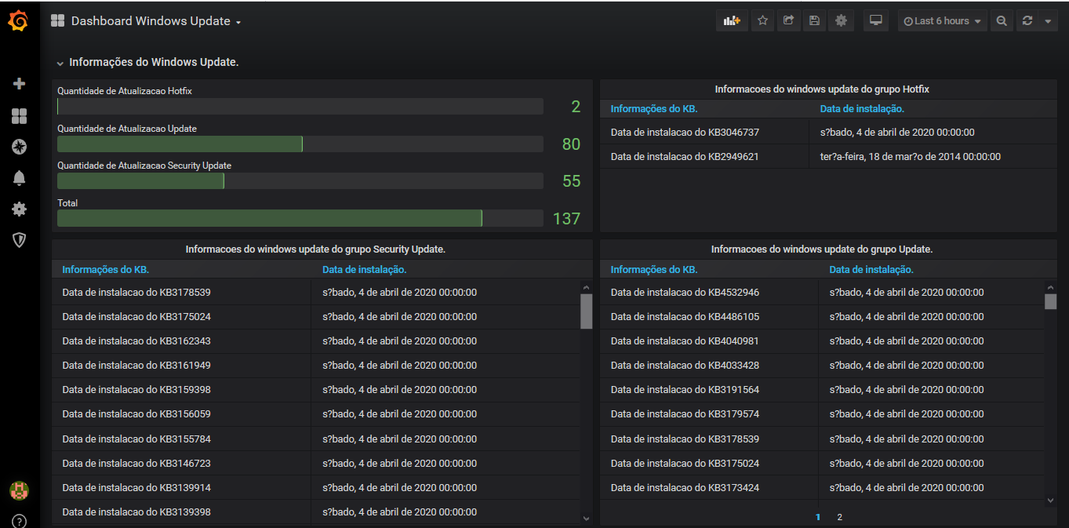Click the Add panel icon

pos(732,21)
